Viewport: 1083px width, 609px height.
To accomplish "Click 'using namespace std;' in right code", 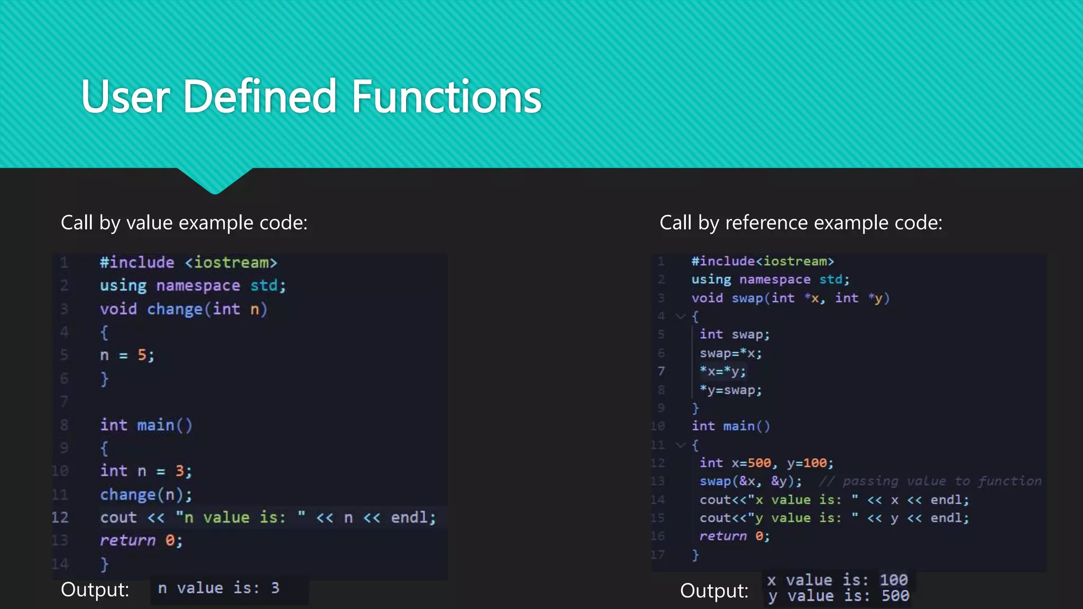I will (770, 280).
